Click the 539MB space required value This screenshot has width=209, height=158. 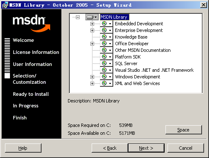click(126, 125)
